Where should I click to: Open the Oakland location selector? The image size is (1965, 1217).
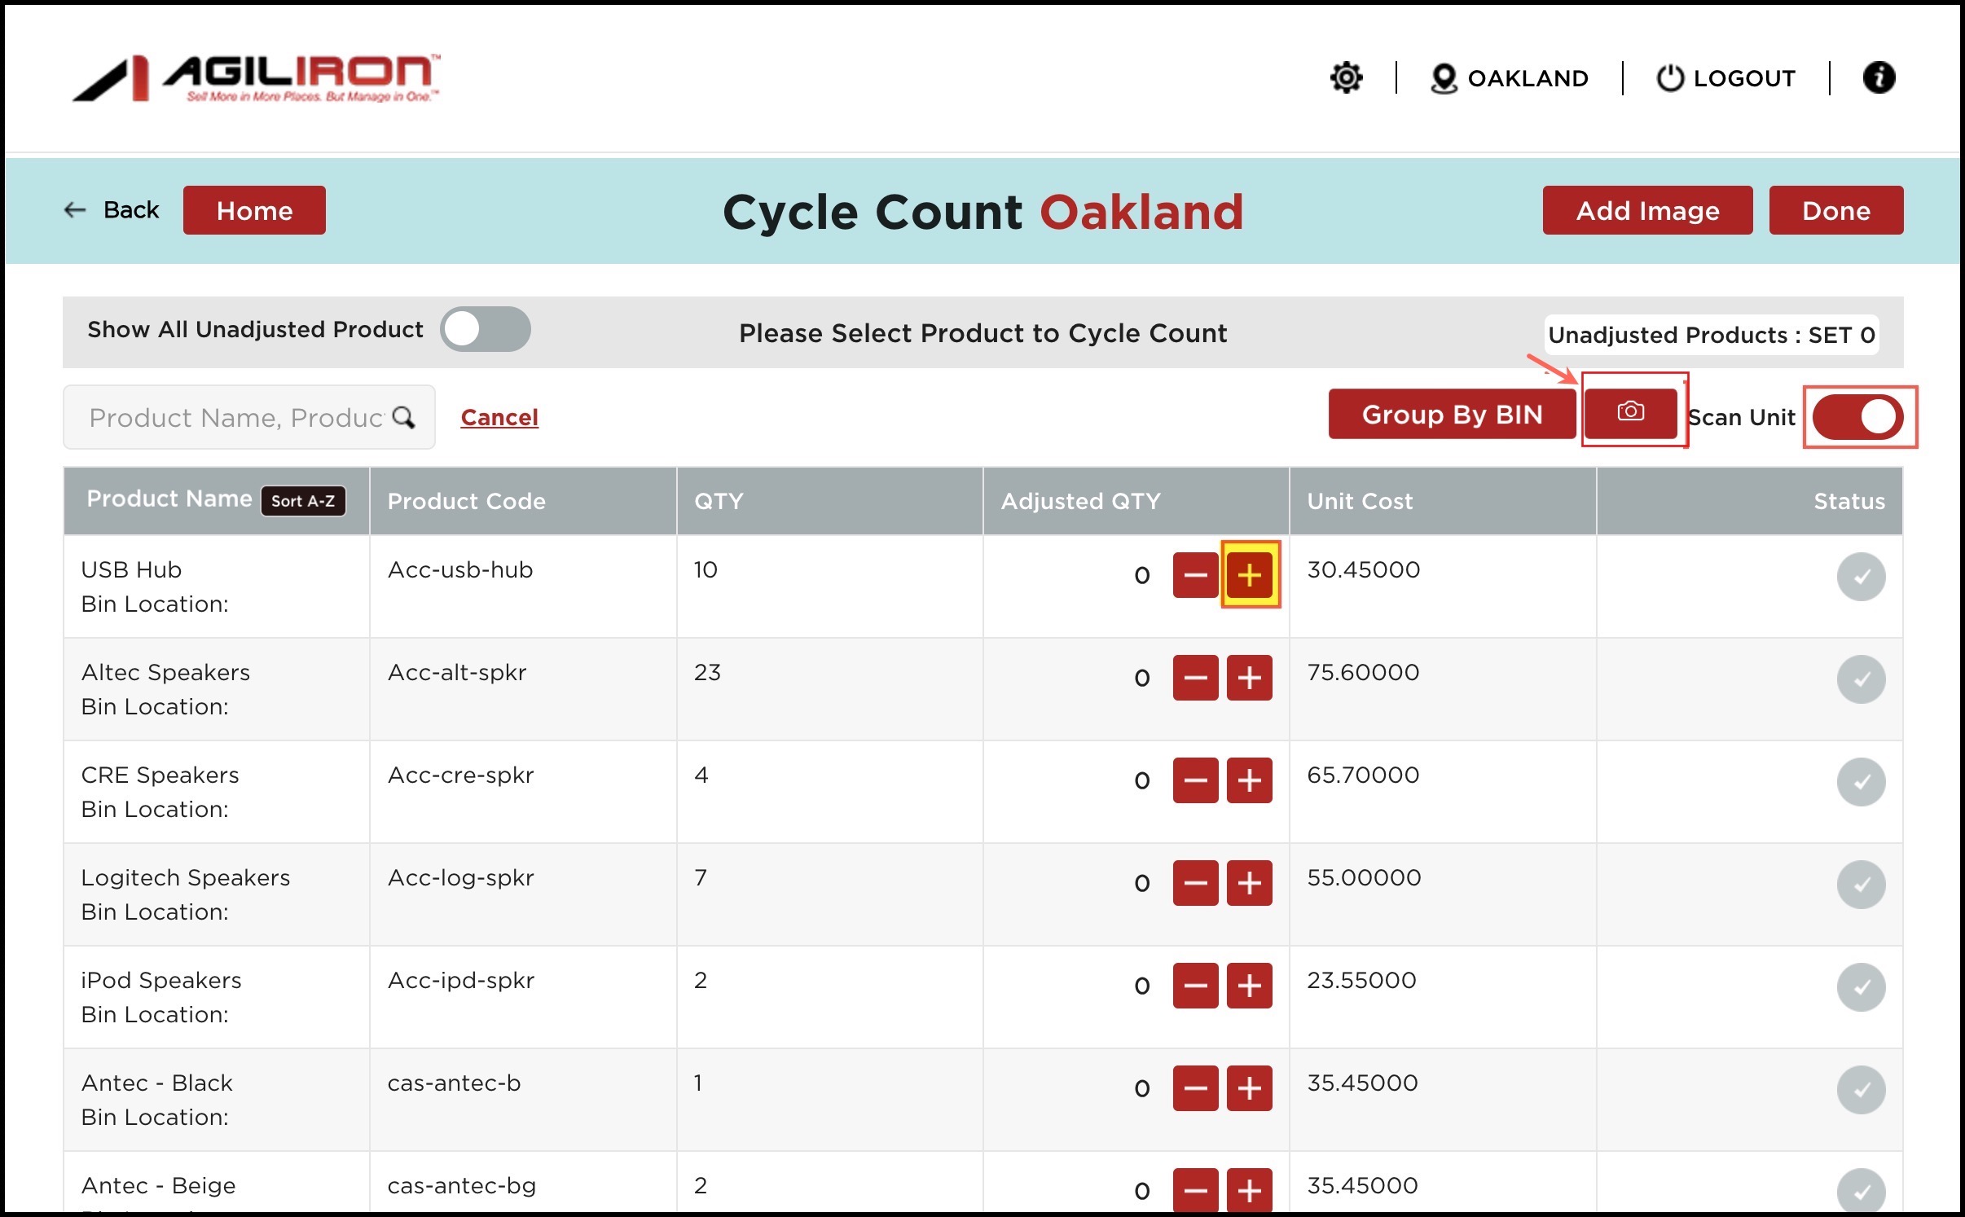1510,78
